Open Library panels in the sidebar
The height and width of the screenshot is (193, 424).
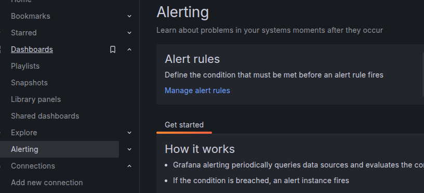[x=36, y=99]
